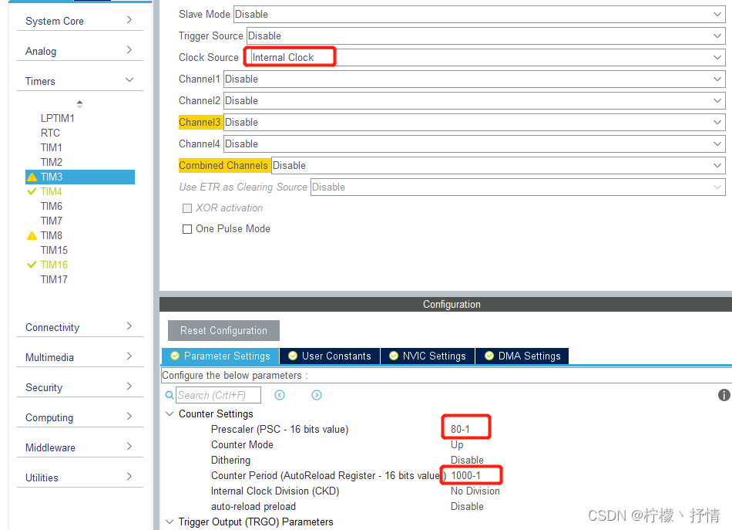Image resolution: width=732 pixels, height=530 pixels.
Task: Go to previous search result arrow
Action: point(280,396)
